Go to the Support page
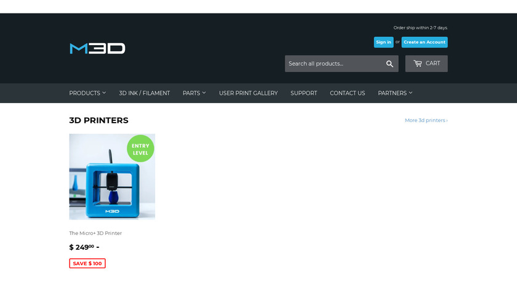This screenshot has width=517, height=291. coord(303,93)
